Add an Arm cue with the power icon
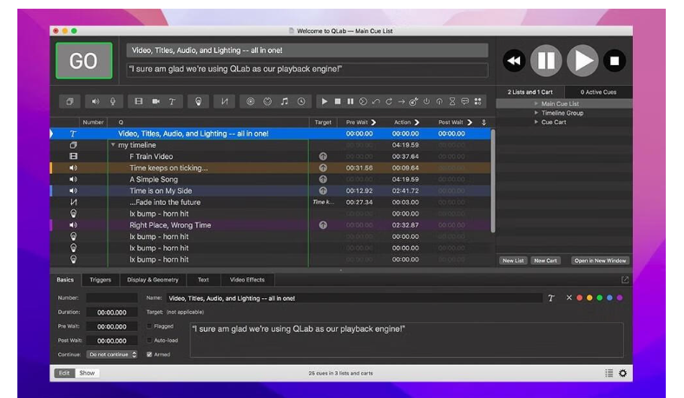Image resolution: width=684 pixels, height=398 pixels. pyautogui.click(x=426, y=102)
